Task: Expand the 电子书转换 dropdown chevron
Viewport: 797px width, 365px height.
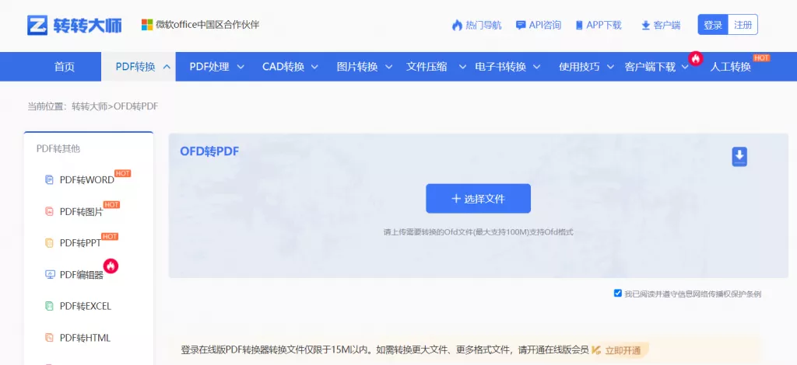Action: tap(537, 67)
